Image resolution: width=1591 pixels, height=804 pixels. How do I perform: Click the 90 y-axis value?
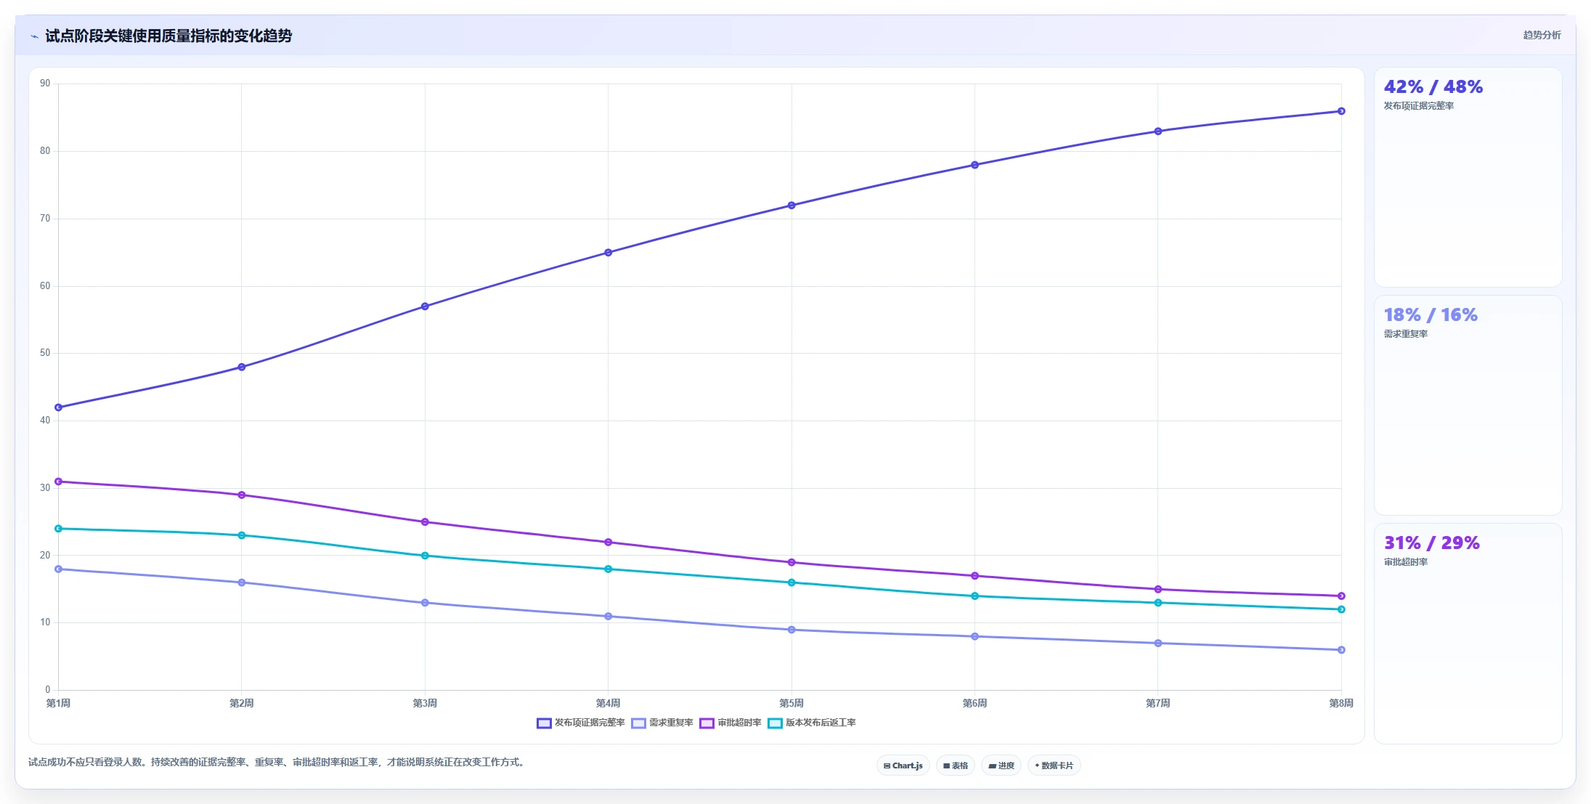45,84
